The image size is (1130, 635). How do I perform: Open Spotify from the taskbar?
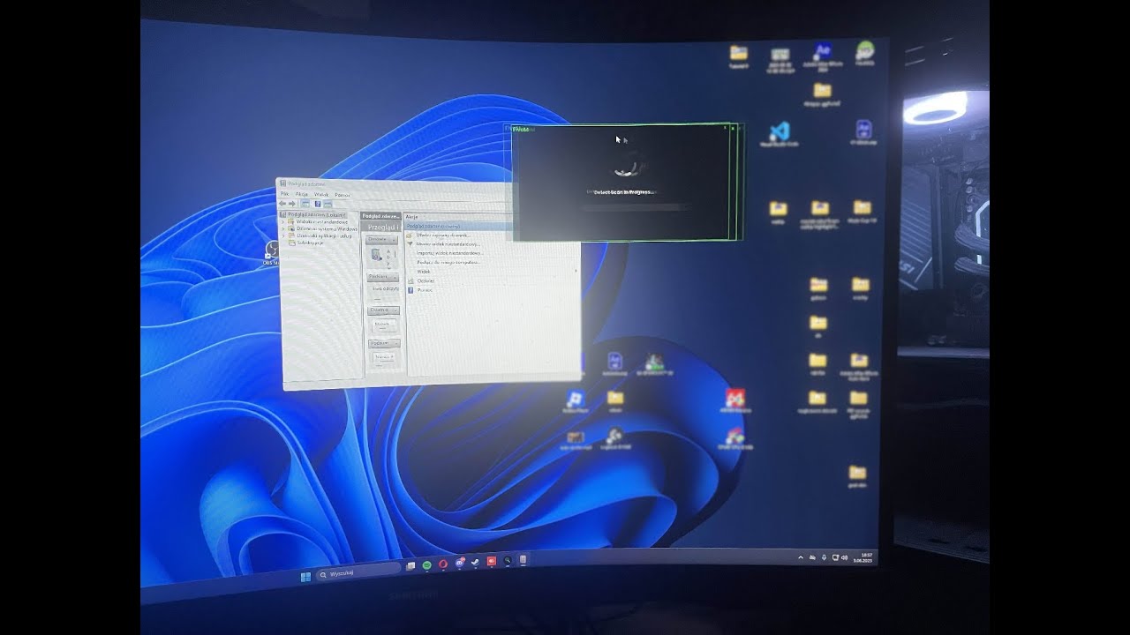(x=427, y=565)
